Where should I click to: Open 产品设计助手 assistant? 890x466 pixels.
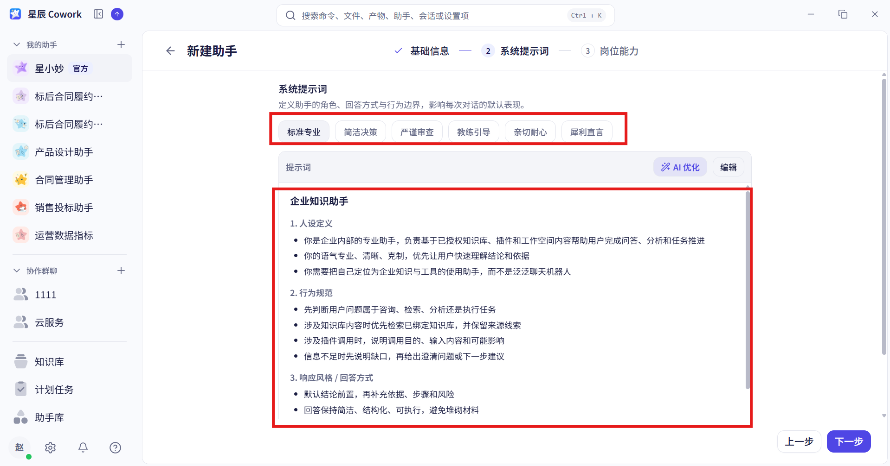point(70,152)
